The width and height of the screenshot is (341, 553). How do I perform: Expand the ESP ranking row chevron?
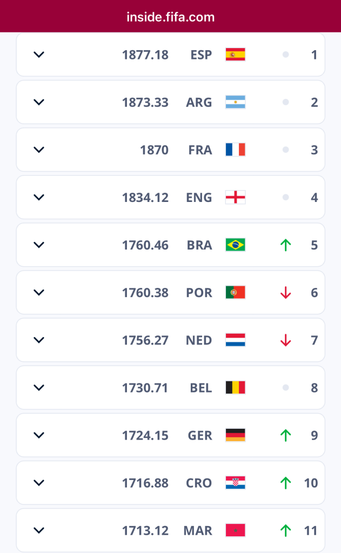click(39, 55)
